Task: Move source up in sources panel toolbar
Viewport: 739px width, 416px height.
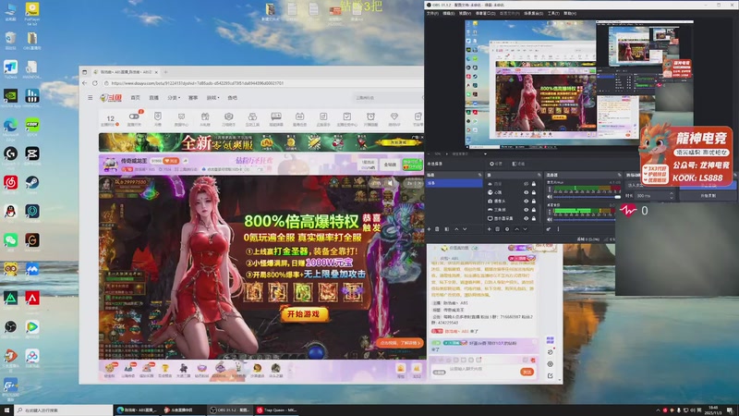Action: pyautogui.click(x=517, y=229)
